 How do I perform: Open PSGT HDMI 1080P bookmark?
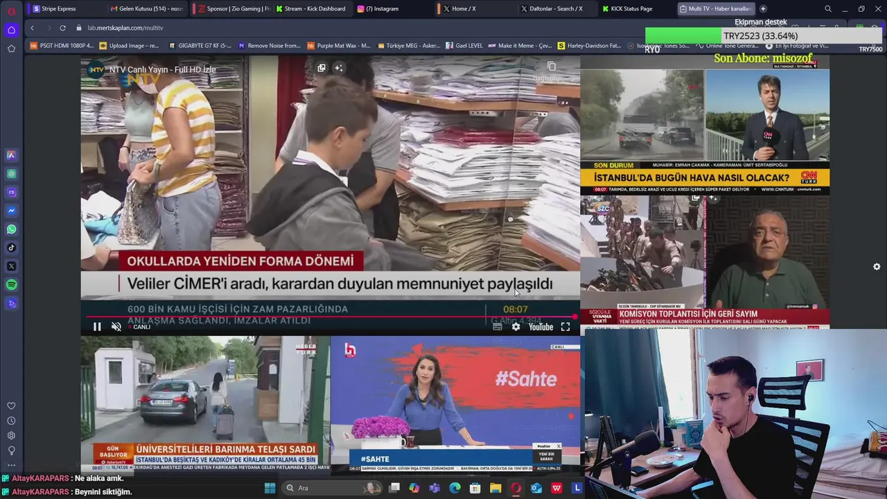point(62,46)
